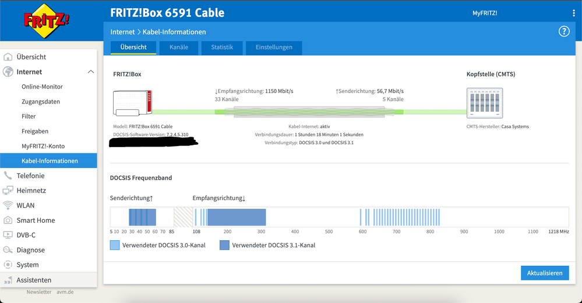Image resolution: width=582 pixels, height=303 pixels.
Task: Open Filter in the sidebar
Action: click(29, 116)
